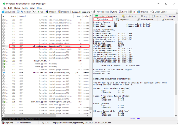Open All Processes filter in status bar
The height and width of the screenshot is (125, 179).
pyautogui.click(x=24, y=123)
